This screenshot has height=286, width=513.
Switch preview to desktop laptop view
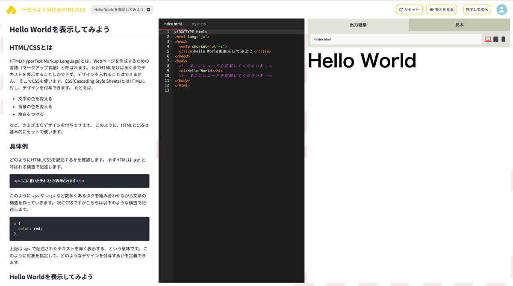[x=488, y=39]
